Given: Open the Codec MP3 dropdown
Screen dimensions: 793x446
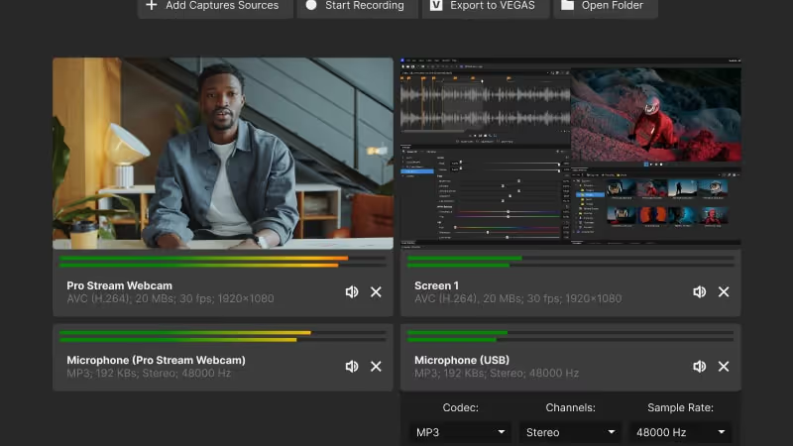Looking at the screenshot, I should click(460, 433).
